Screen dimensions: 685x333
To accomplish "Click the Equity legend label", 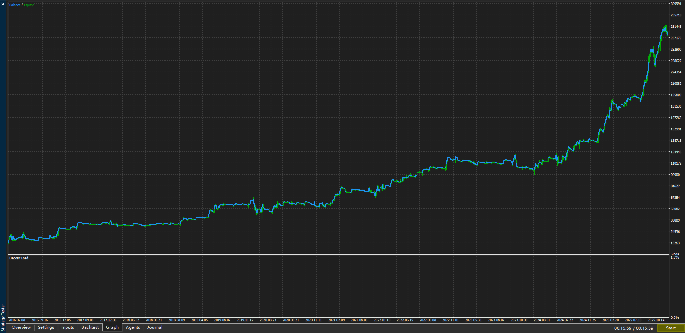I will pos(29,5).
